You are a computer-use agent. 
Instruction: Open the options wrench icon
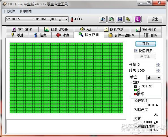pyautogui.click(x=128, y=19)
